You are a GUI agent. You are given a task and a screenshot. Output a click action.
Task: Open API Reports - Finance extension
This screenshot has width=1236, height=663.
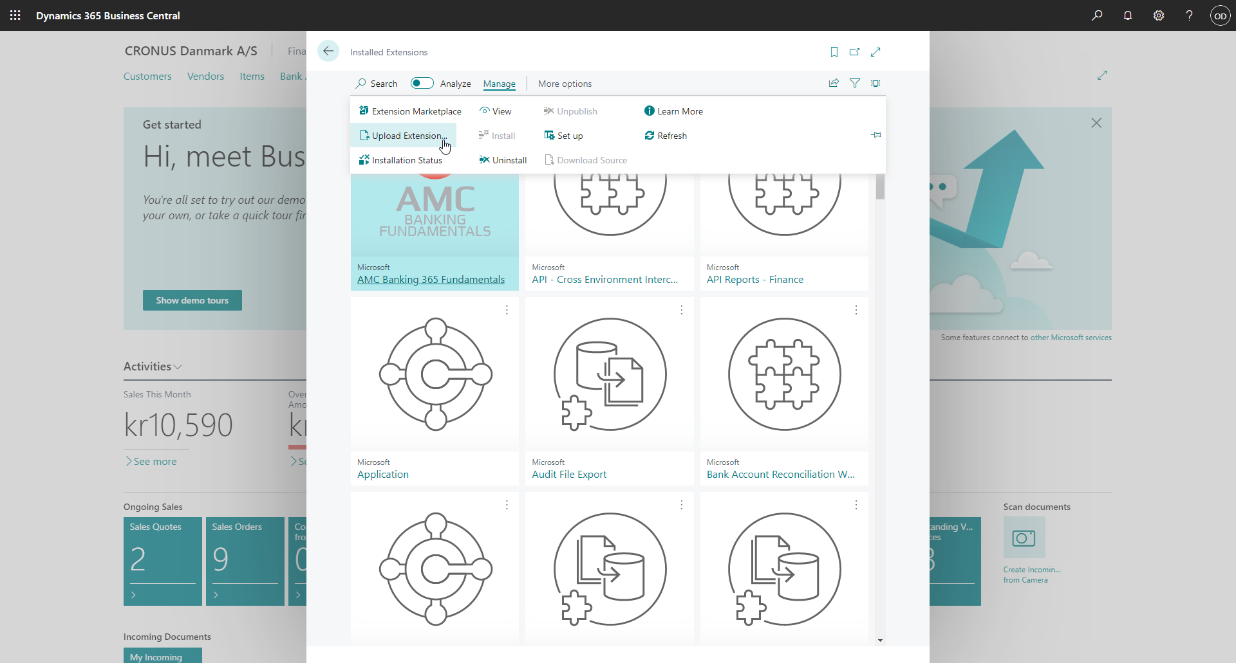pos(755,280)
